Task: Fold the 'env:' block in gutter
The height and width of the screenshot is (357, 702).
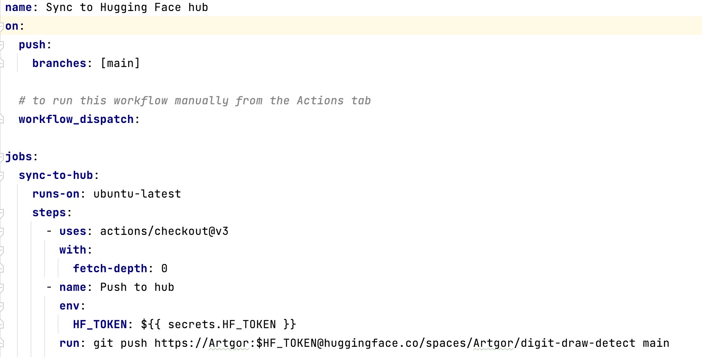Action: pyautogui.click(x=2, y=306)
